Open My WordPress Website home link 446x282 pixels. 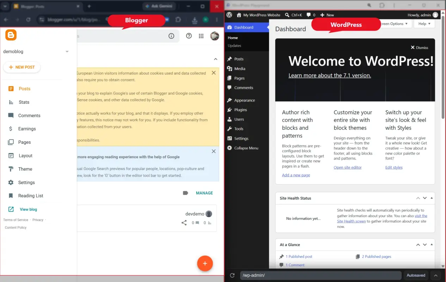259,15
